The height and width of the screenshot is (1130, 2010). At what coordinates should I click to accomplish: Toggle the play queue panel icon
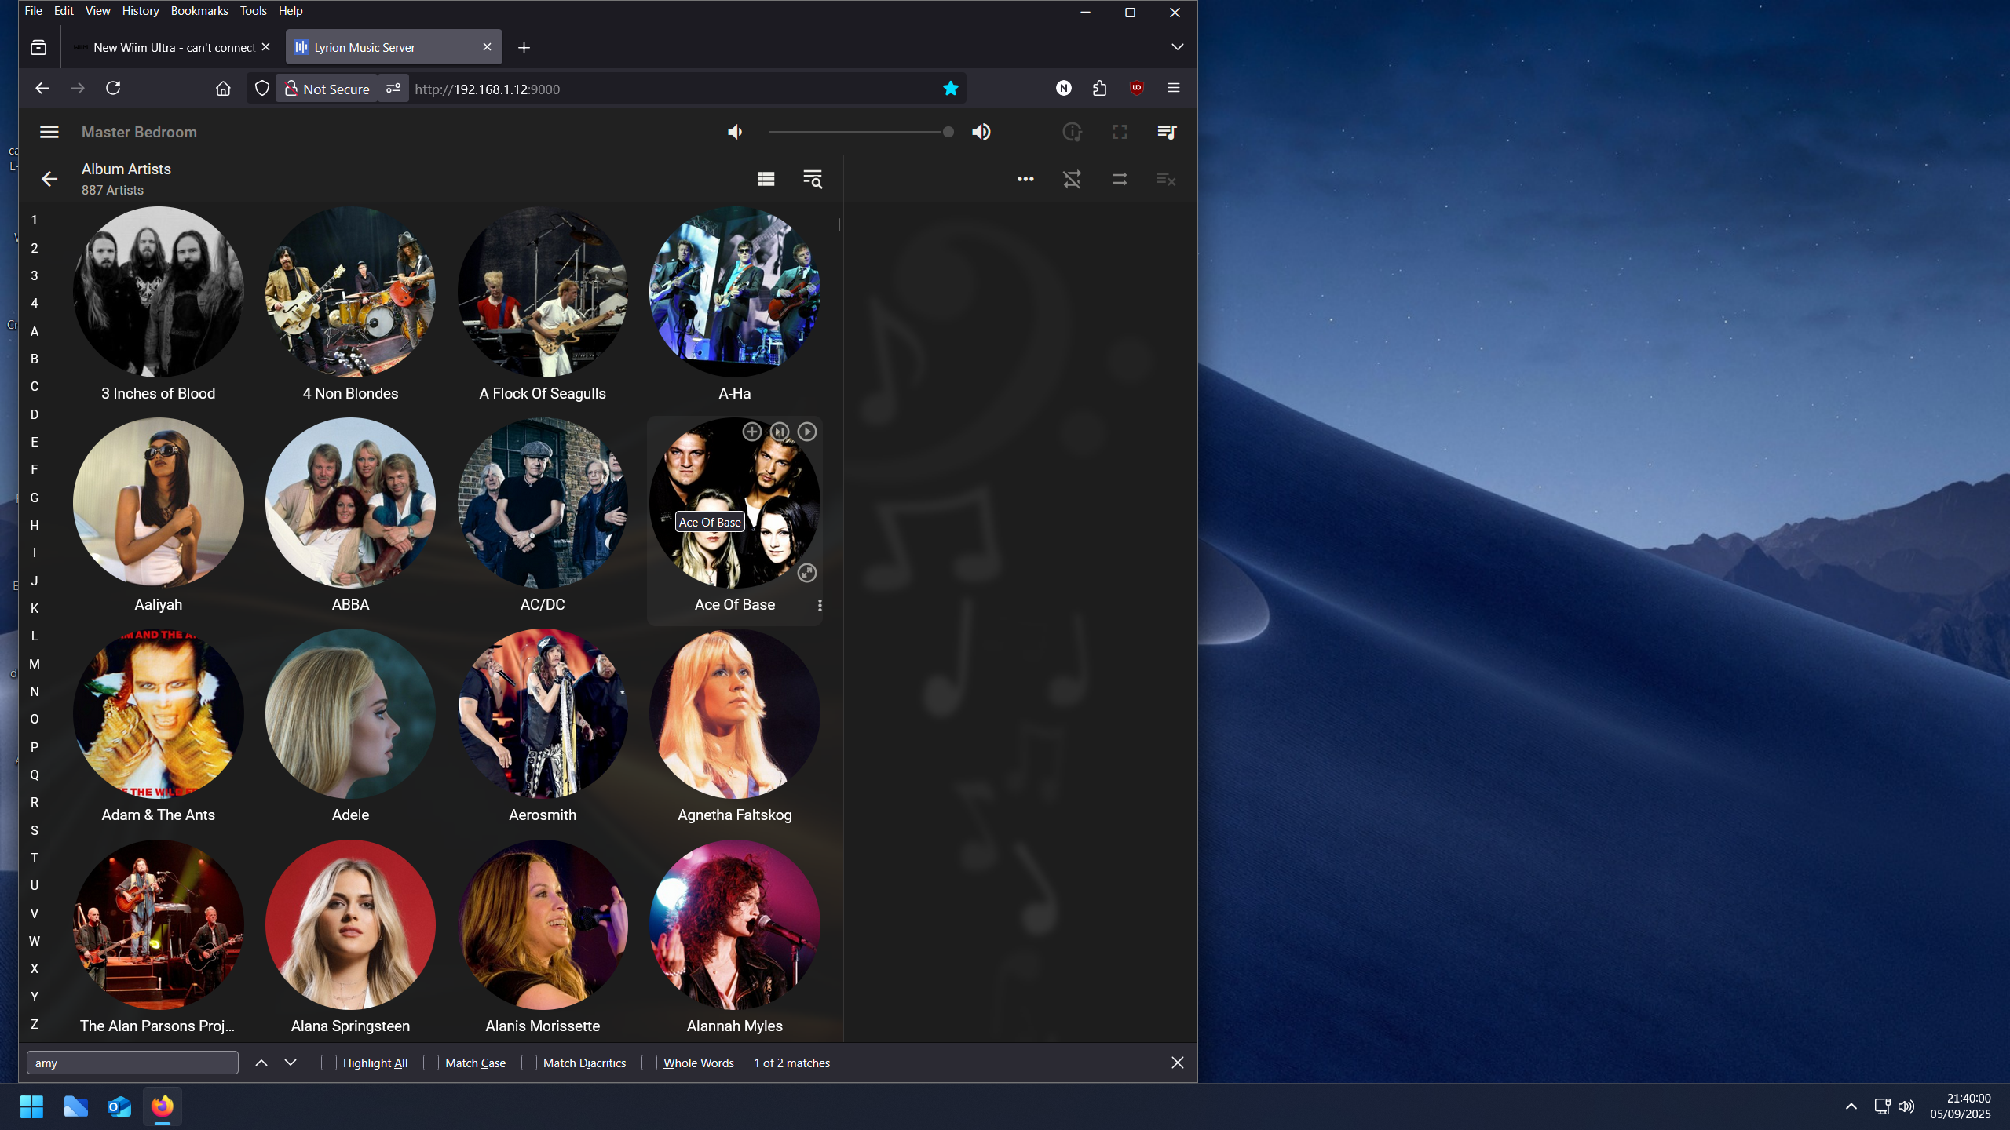1167,132
